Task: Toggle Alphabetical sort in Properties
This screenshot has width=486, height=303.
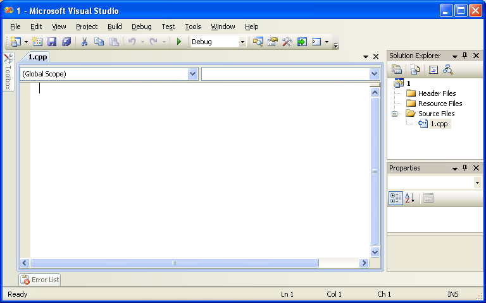Action: (410, 198)
